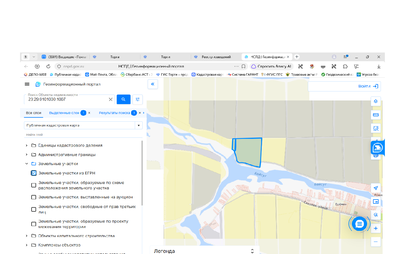This screenshot has height=254, width=406.
Task: Center the map on my location
Action: point(376,188)
